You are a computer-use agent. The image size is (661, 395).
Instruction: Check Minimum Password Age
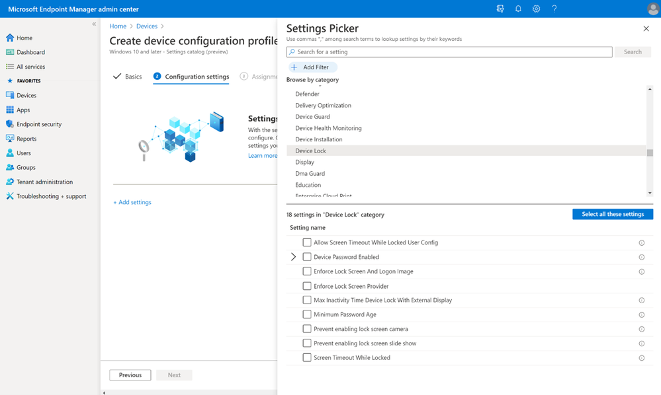307,314
